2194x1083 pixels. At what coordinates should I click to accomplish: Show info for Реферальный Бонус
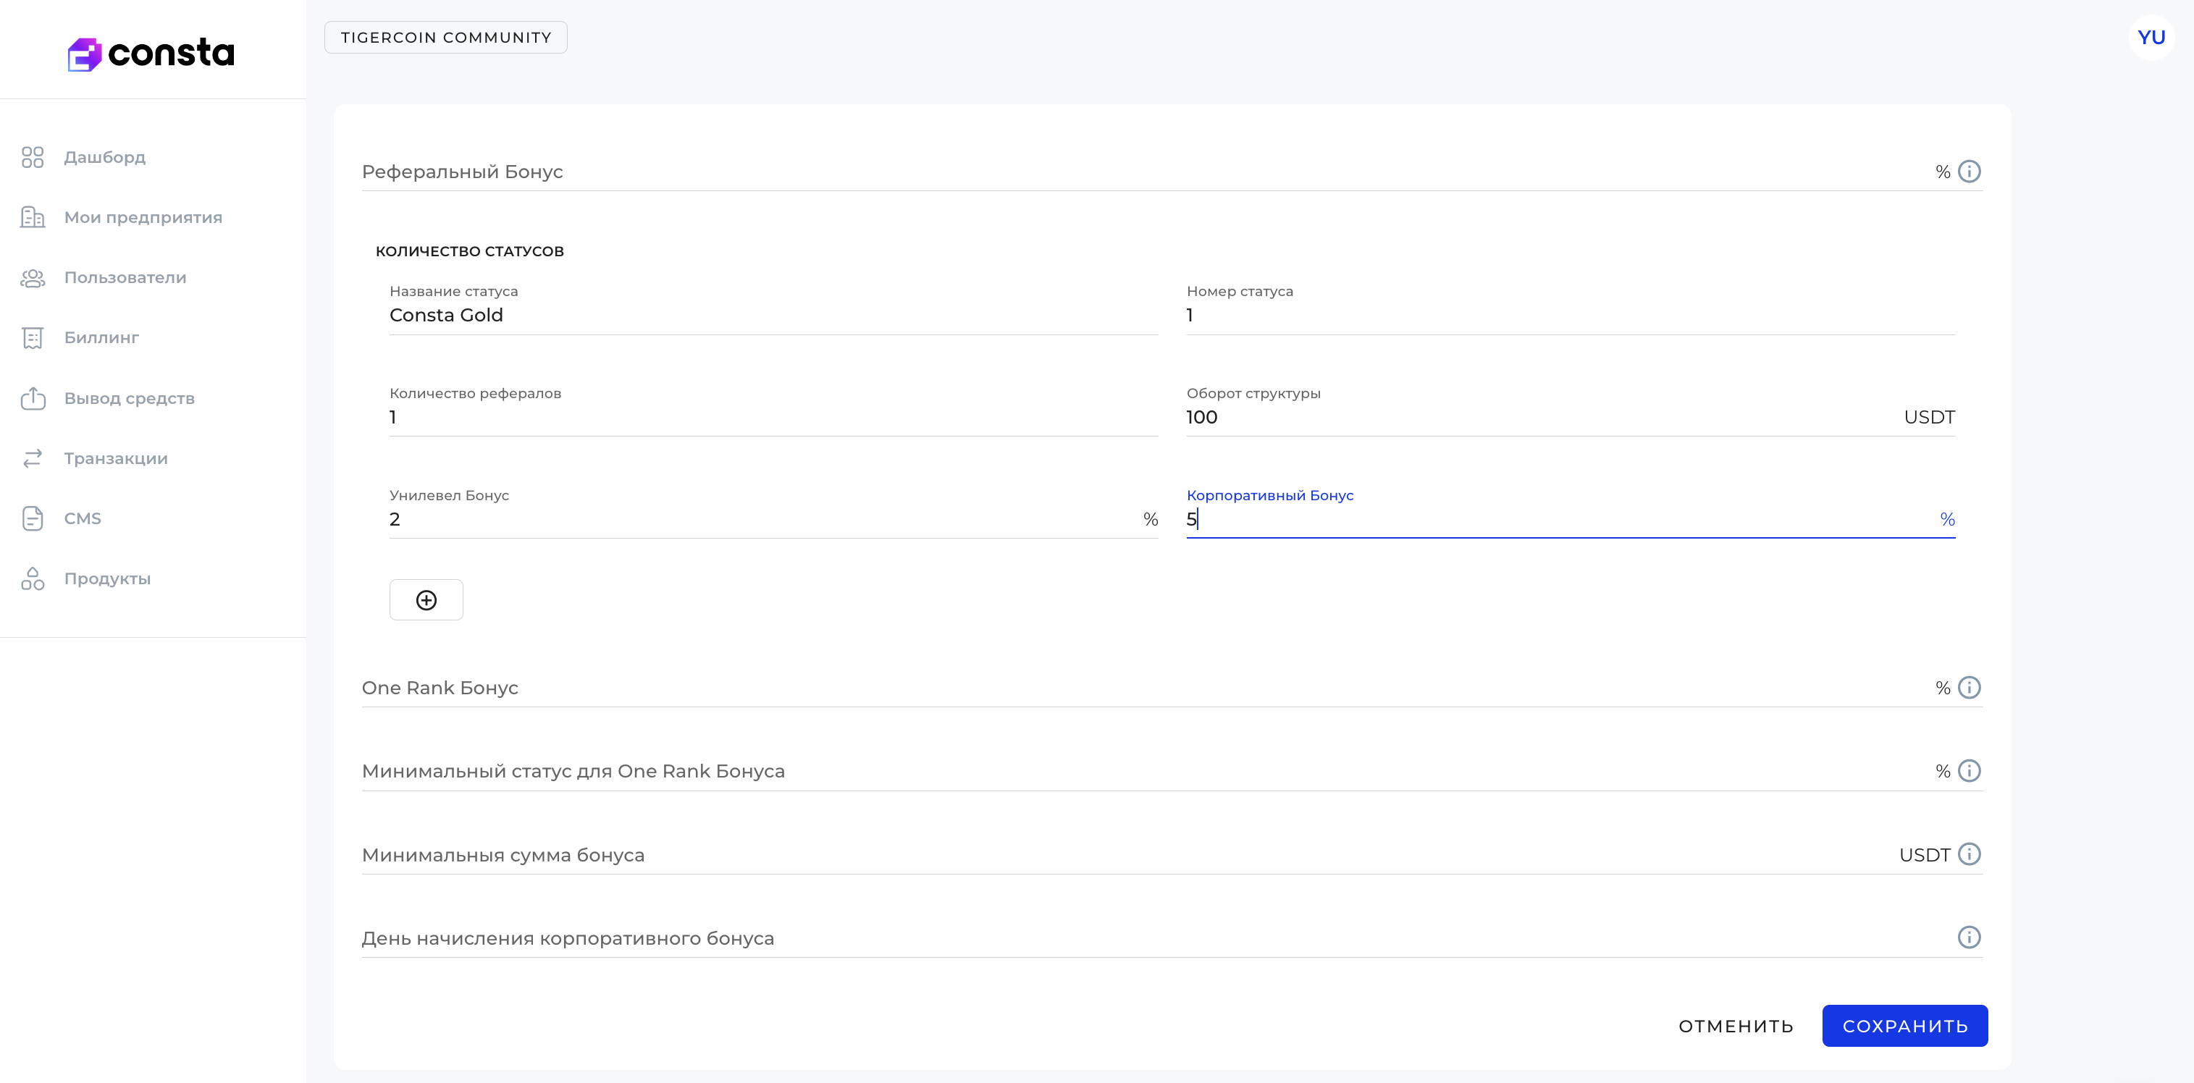coord(1969,171)
